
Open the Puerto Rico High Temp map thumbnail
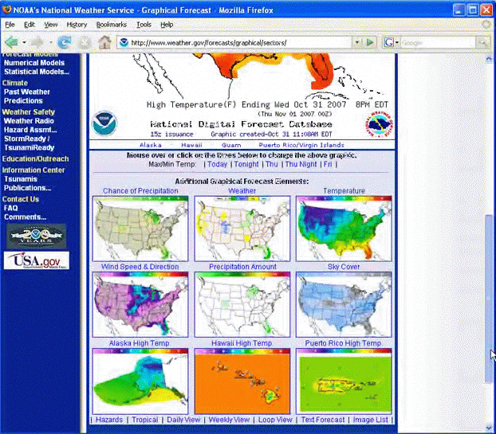[x=344, y=381]
